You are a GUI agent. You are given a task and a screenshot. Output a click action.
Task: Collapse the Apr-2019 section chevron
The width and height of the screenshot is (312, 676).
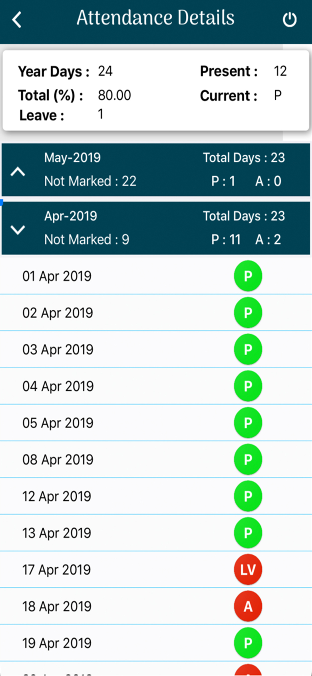18,230
